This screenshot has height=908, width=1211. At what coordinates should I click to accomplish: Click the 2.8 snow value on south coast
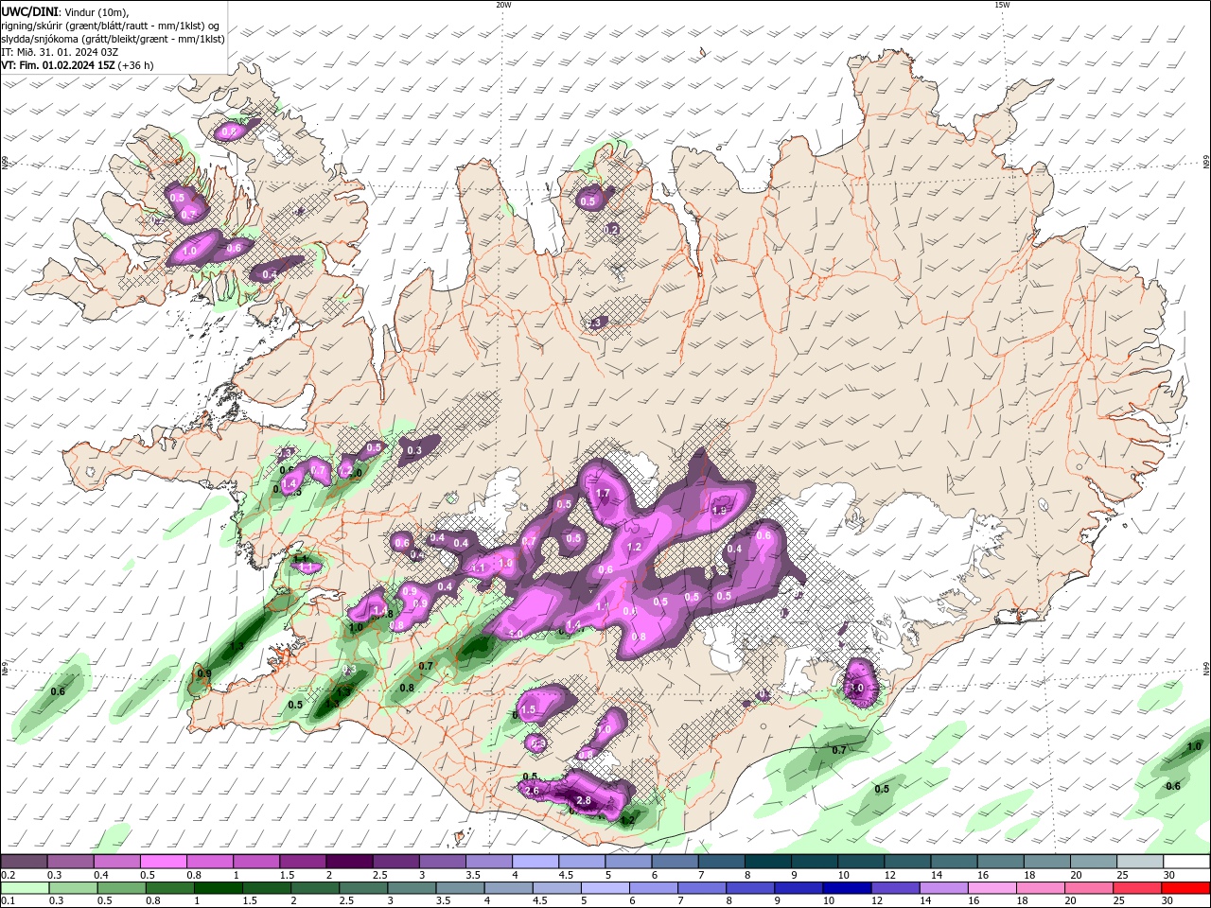(584, 801)
